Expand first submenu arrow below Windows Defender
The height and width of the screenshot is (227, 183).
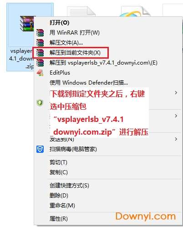coord(176,93)
